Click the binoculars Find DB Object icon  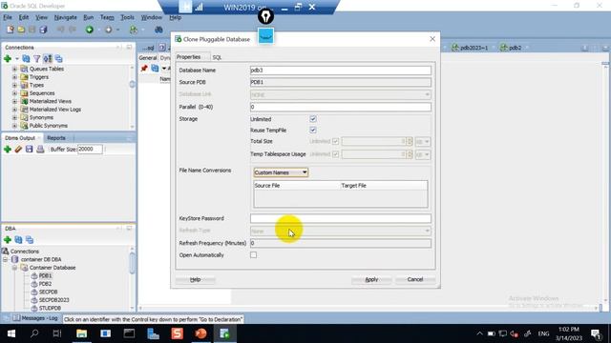tap(158, 30)
